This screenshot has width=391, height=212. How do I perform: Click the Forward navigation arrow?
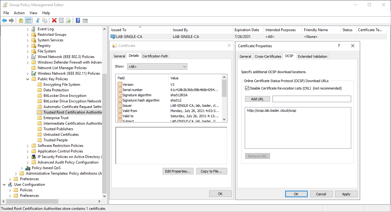pos(11,20)
